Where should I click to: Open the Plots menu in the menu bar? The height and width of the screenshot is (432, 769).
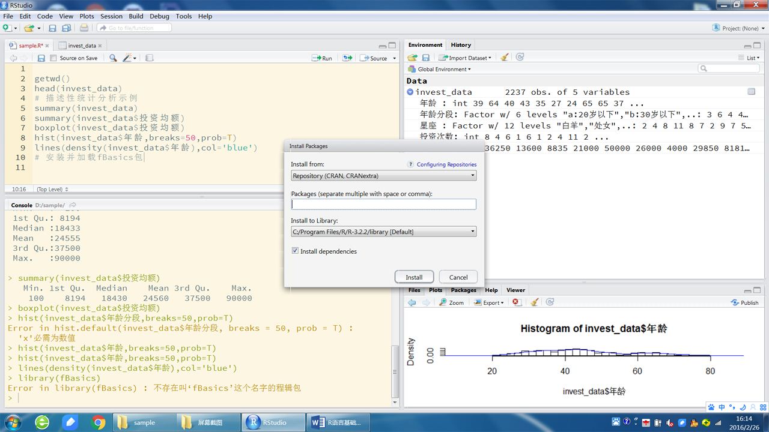coord(87,16)
